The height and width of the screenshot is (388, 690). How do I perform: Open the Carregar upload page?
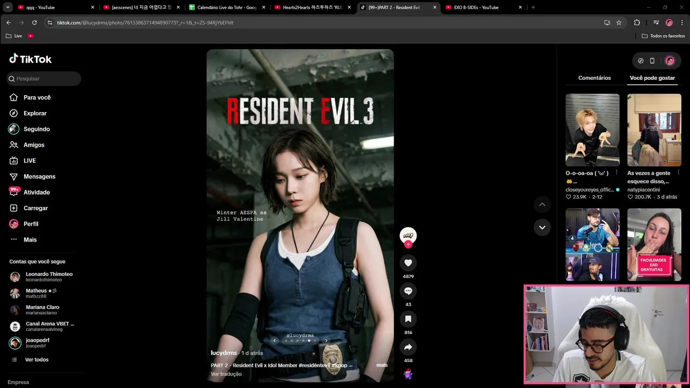click(x=28, y=208)
